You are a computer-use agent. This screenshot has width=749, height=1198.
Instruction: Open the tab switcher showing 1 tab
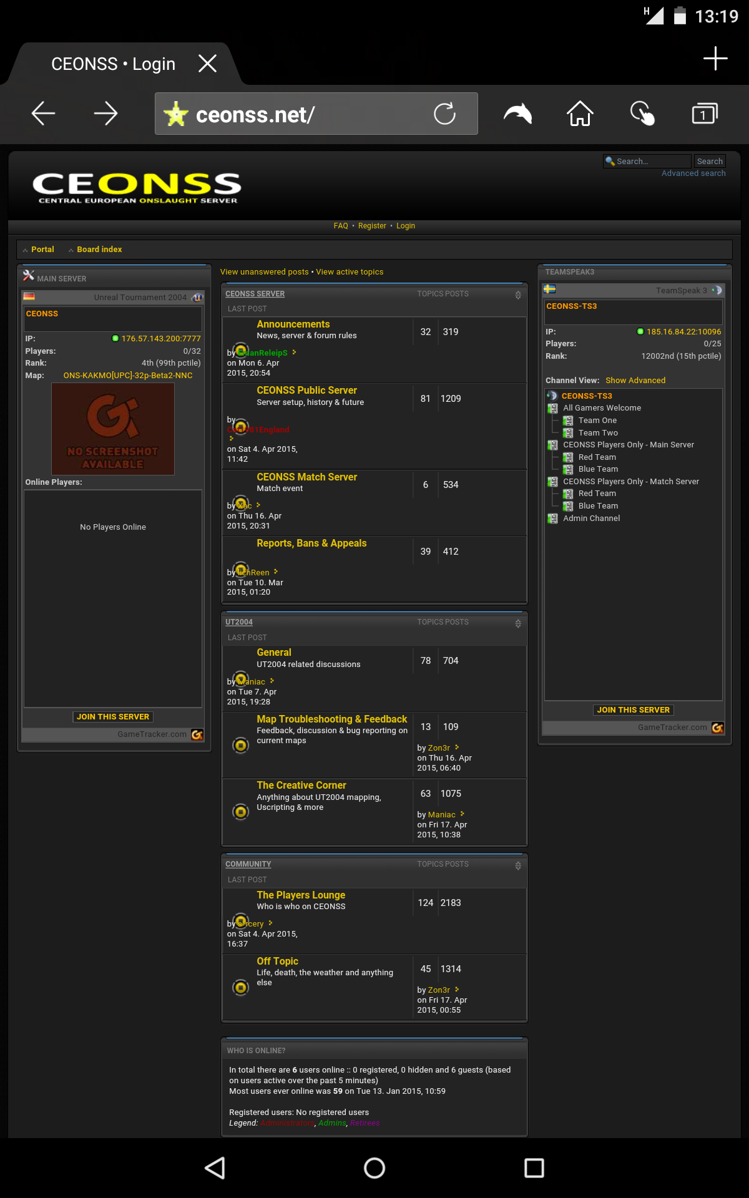(704, 114)
